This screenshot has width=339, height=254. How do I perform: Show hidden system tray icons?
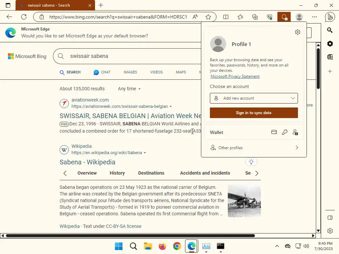tap(277, 246)
